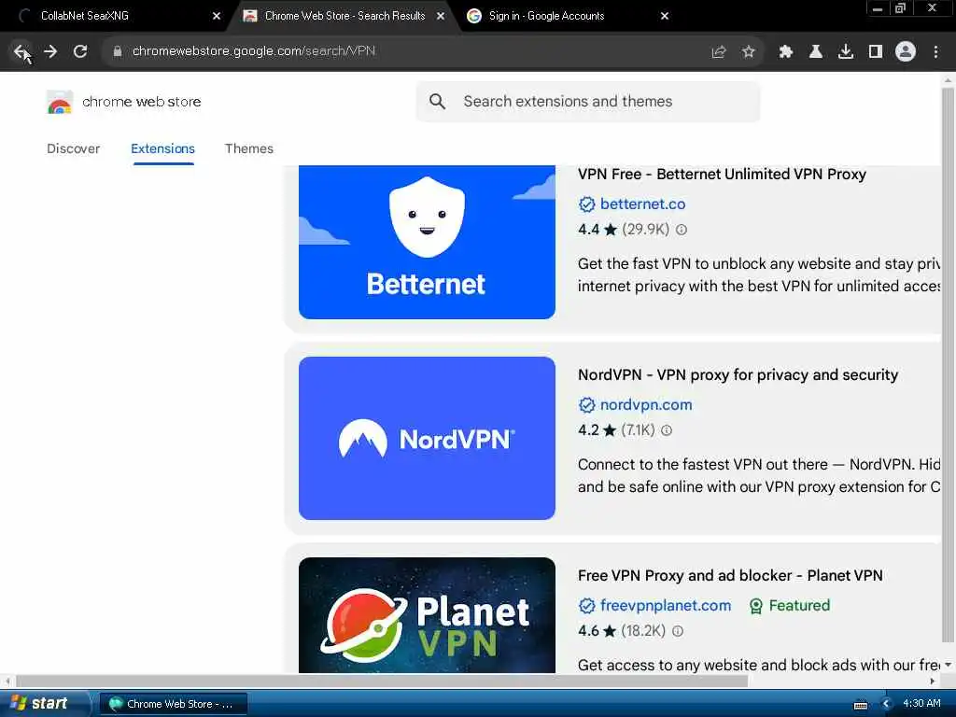Image resolution: width=956 pixels, height=717 pixels.
Task: Close the Chrome Web Store tab
Action: 441,16
